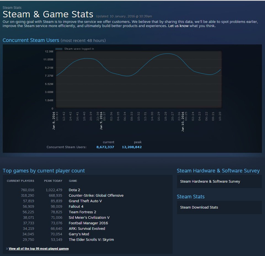
Task: Click the 10:20 time tick on chart axis
Action: 220,116
